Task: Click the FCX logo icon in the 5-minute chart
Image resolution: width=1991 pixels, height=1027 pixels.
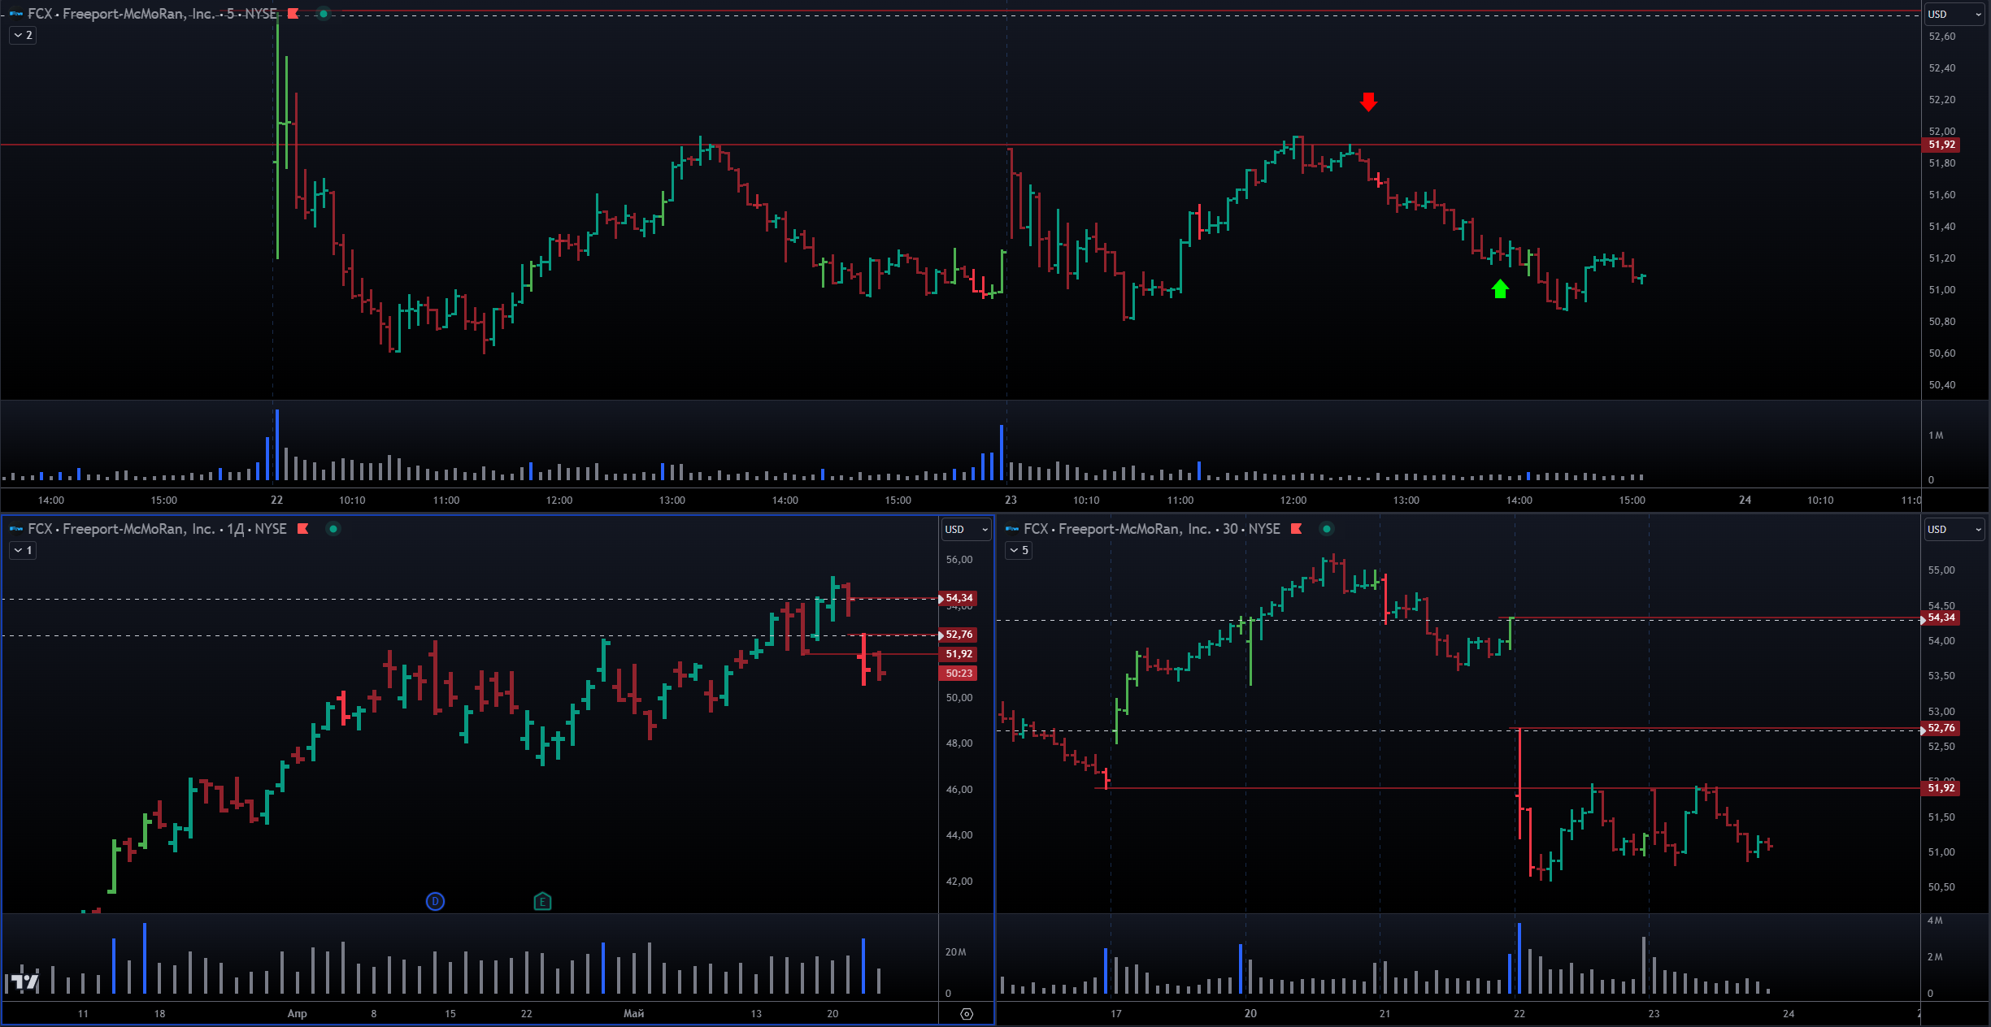Action: pos(15,14)
